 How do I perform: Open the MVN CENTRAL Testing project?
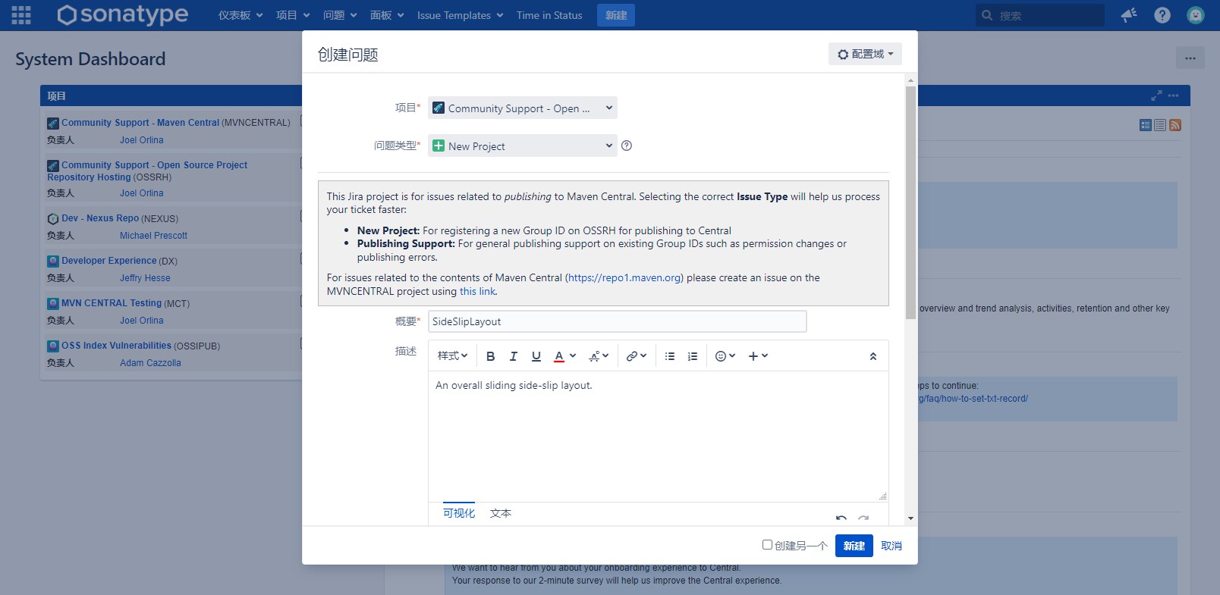coord(112,303)
